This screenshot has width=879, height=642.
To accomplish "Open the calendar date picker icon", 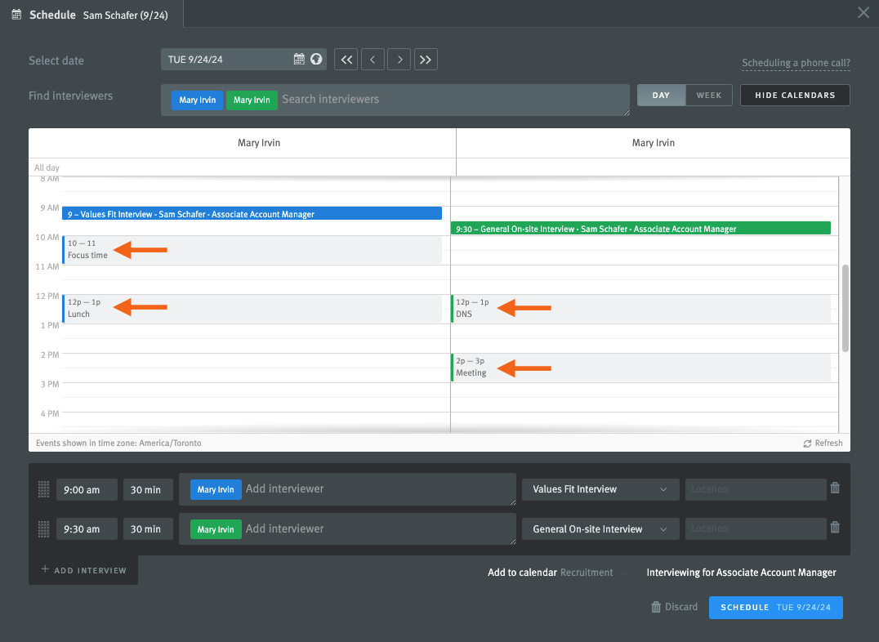I will coord(299,59).
